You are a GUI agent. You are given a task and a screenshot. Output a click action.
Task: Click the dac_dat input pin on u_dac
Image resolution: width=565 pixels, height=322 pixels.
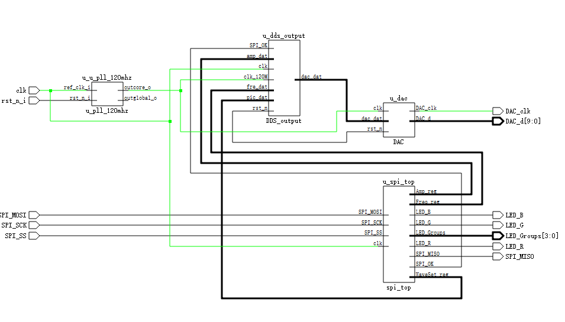372,118
